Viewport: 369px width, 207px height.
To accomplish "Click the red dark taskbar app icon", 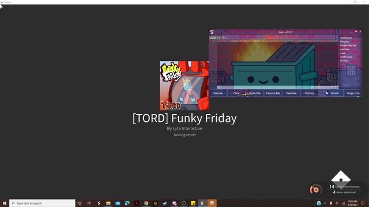I will coord(137,203).
